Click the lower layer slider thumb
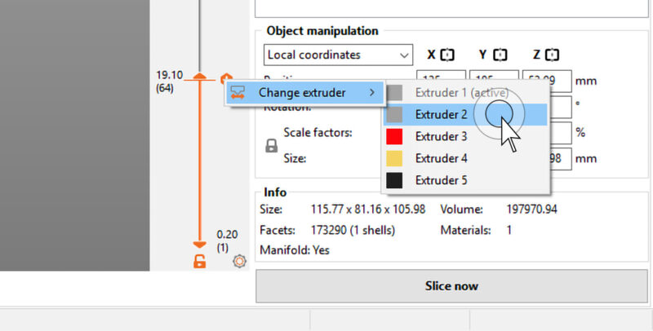This screenshot has width=653, height=331. coord(198,244)
